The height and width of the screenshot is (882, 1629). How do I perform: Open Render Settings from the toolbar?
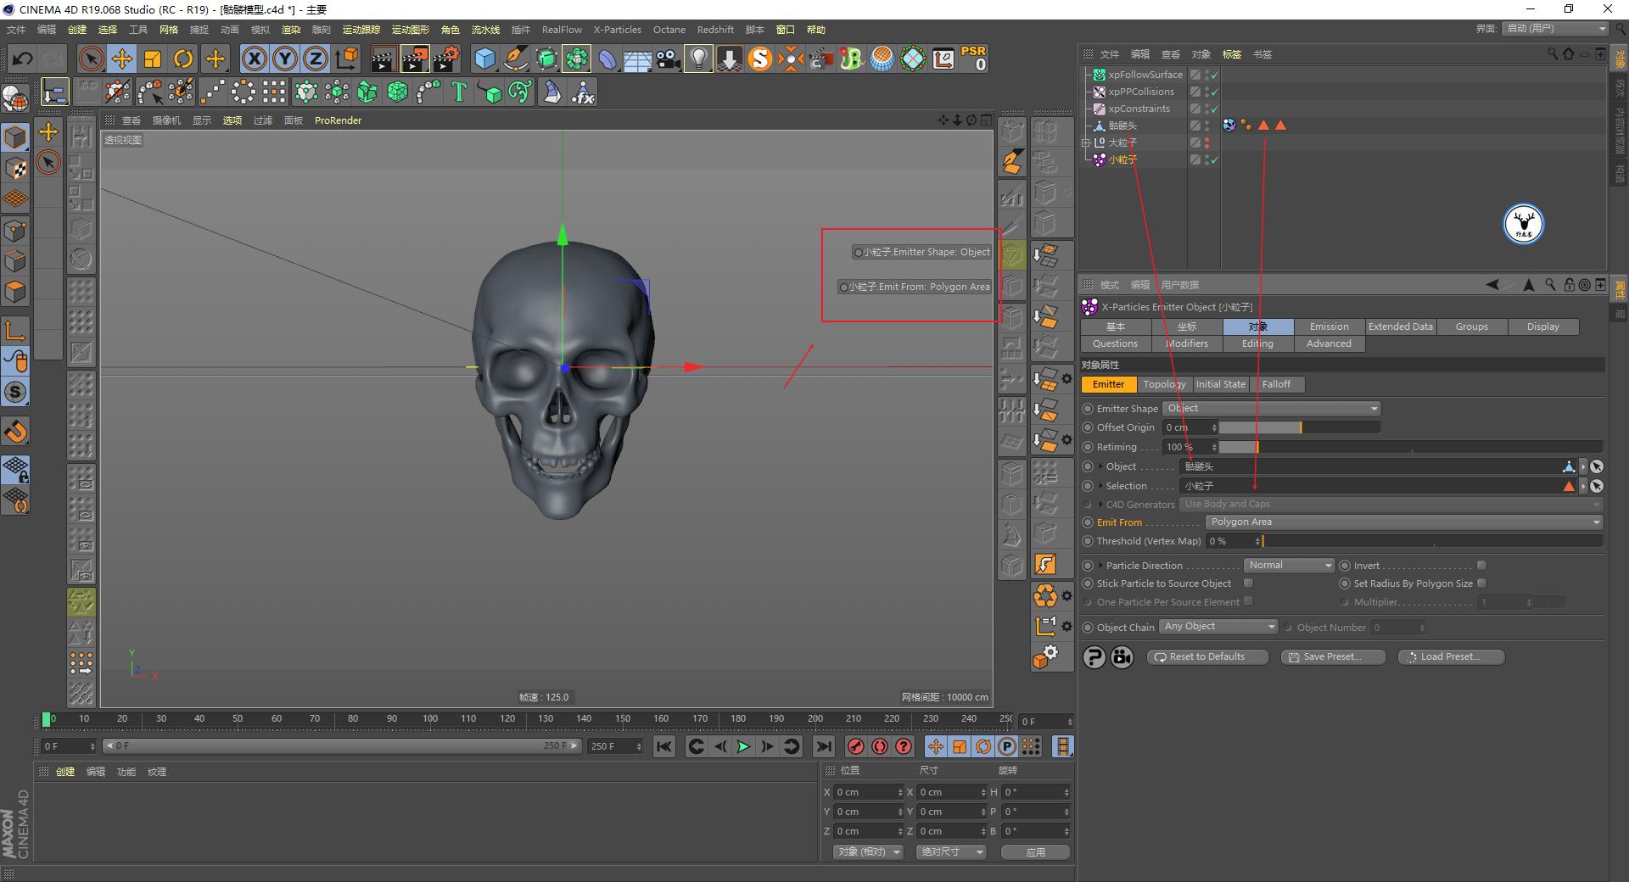click(x=445, y=59)
